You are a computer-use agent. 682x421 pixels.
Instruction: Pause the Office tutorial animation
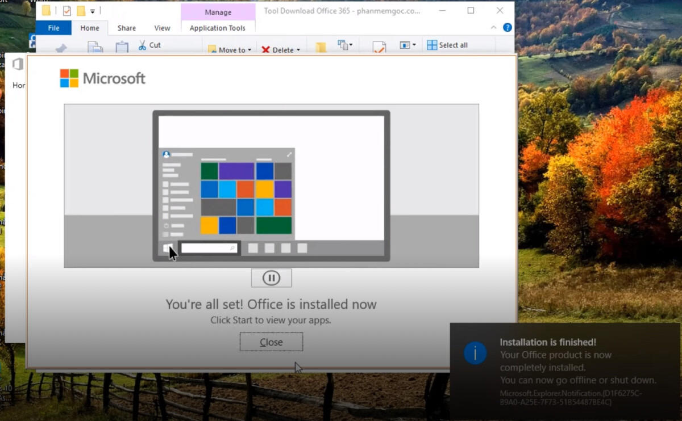(271, 278)
